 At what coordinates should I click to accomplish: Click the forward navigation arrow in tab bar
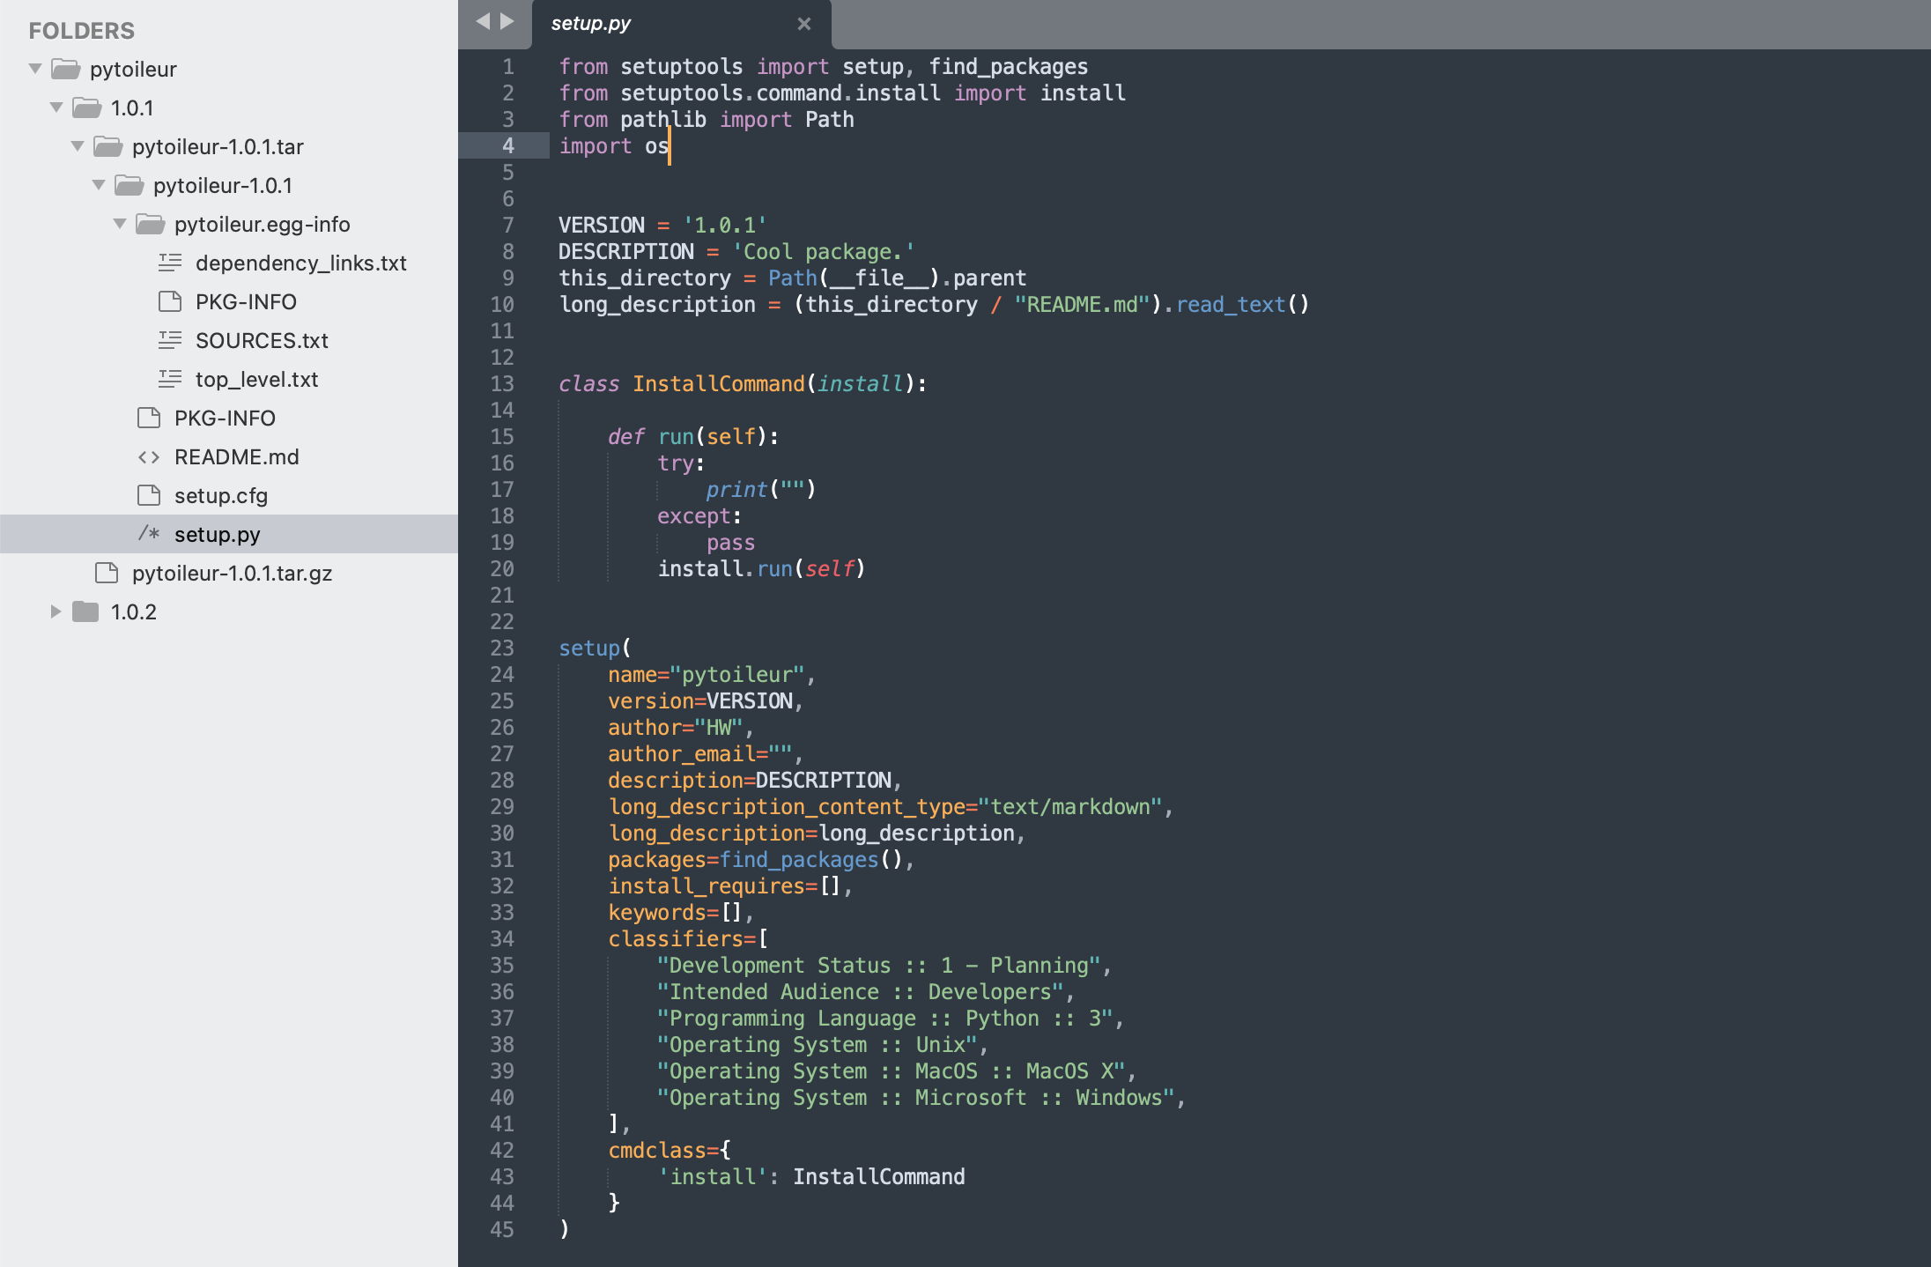507,22
